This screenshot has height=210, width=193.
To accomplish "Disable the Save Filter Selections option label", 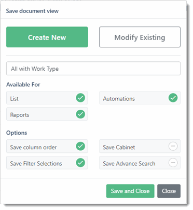I will 36,164.
